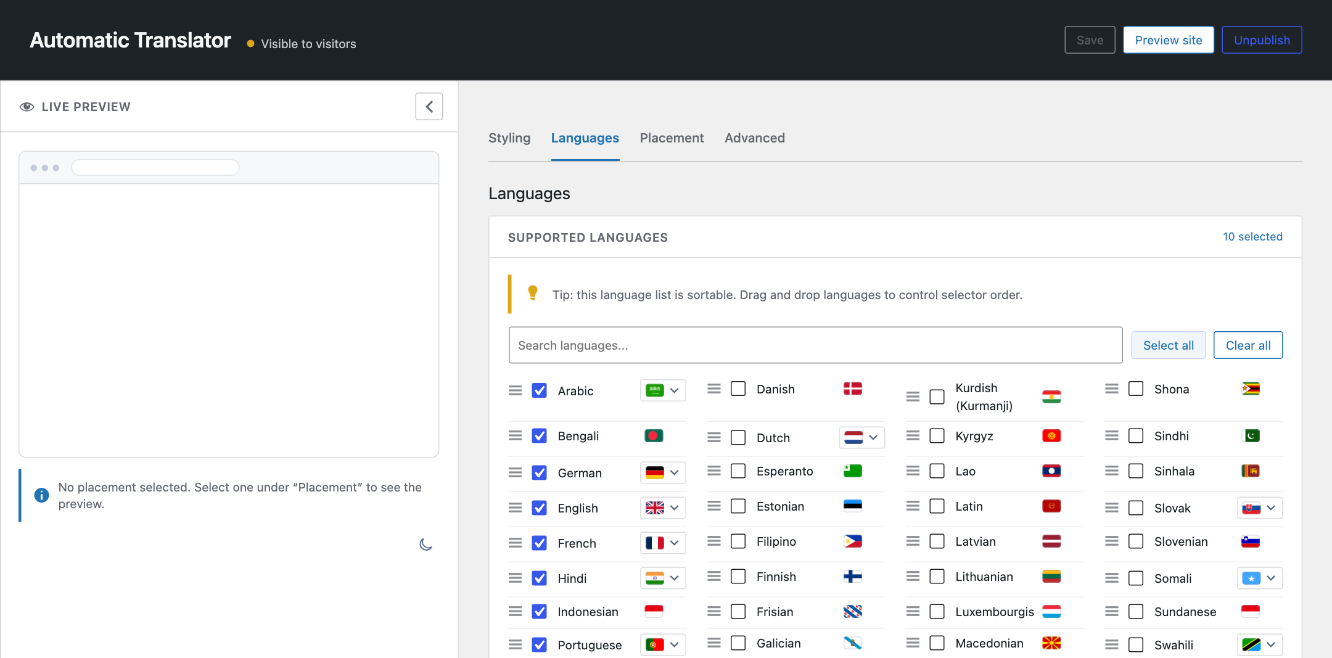
Task: Open the Portuguese flag dropdown
Action: coord(663,644)
